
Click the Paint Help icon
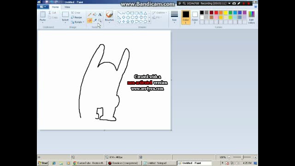(255, 7)
